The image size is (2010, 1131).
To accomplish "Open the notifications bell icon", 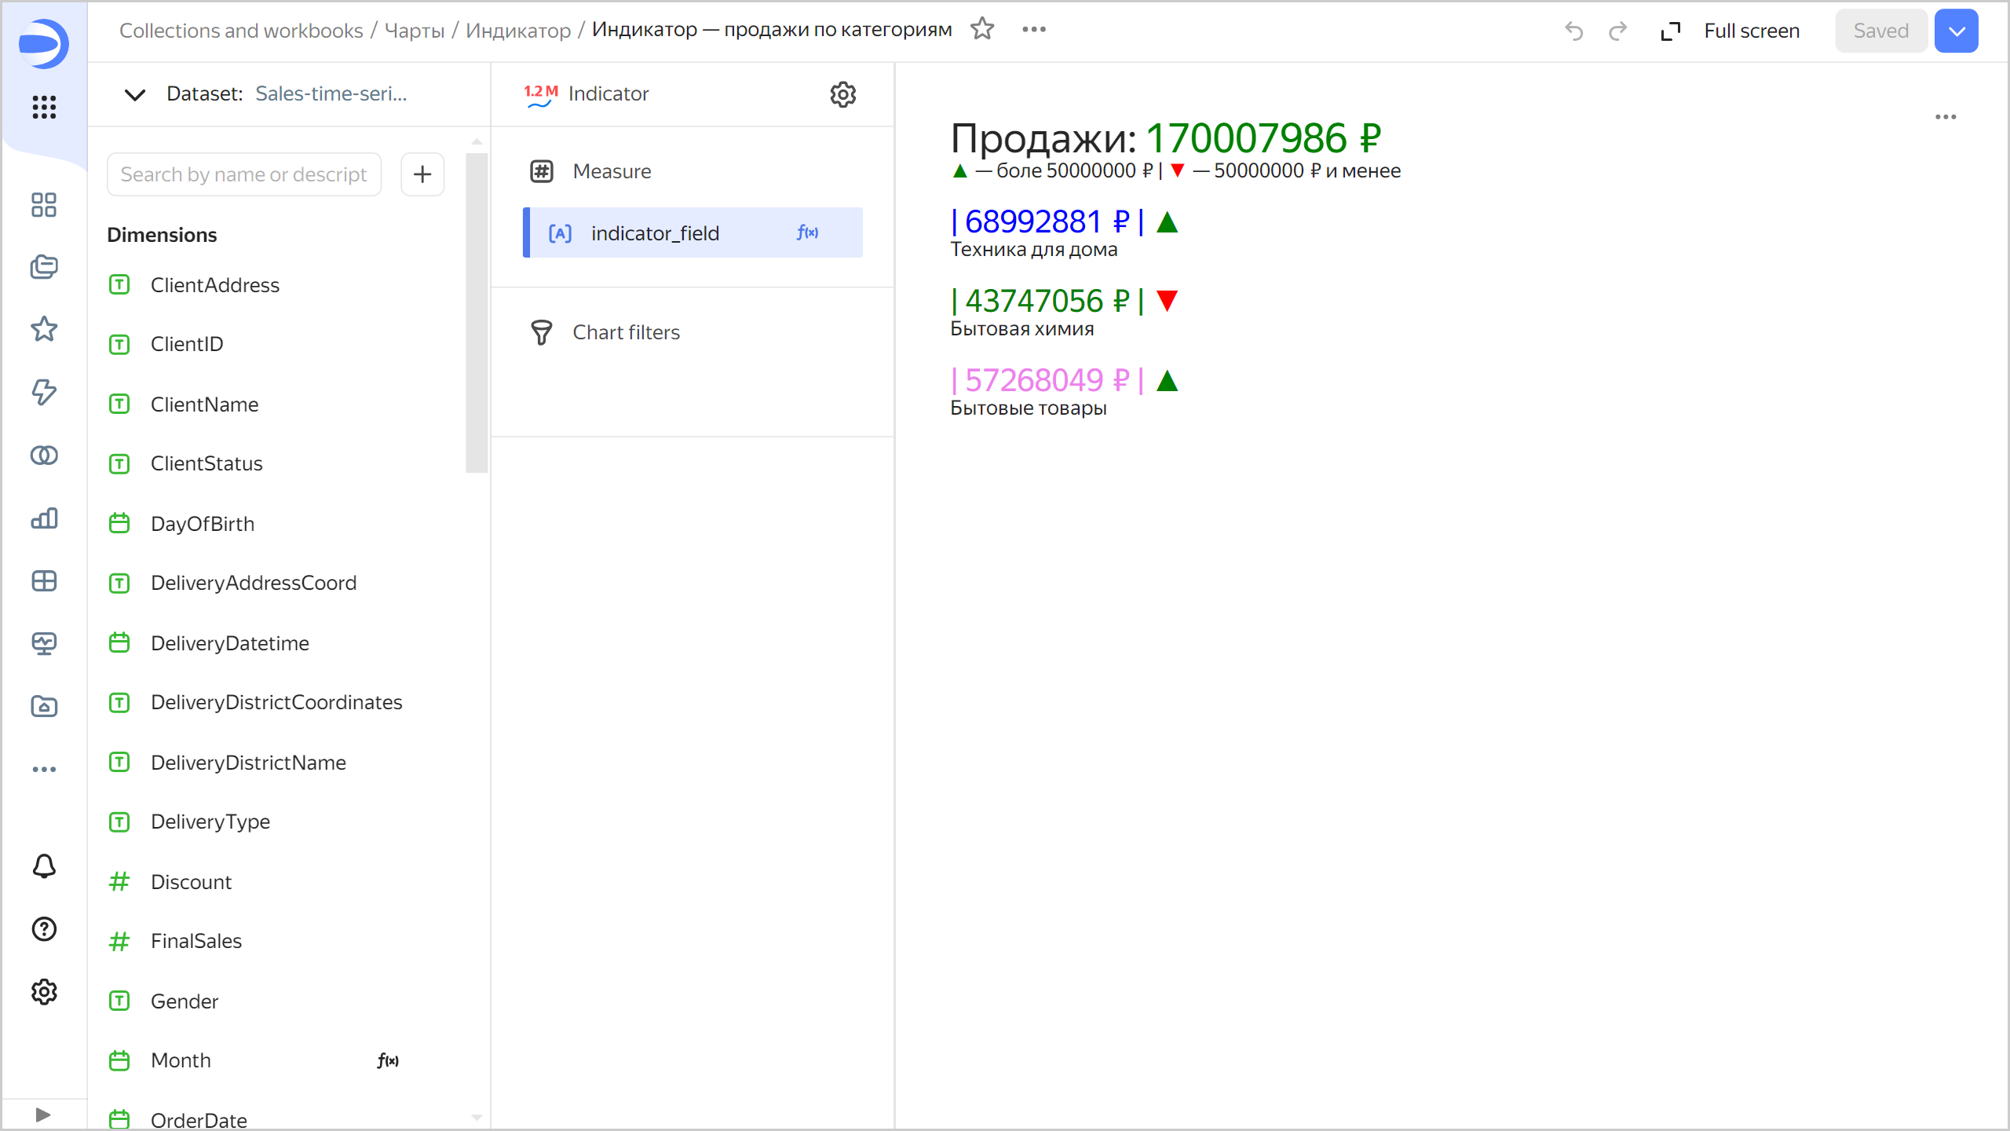I will (x=44, y=866).
